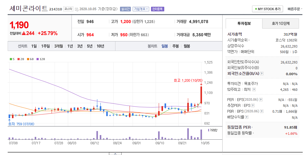
Task: Select the 1년 line chart period
Action: (70, 46)
